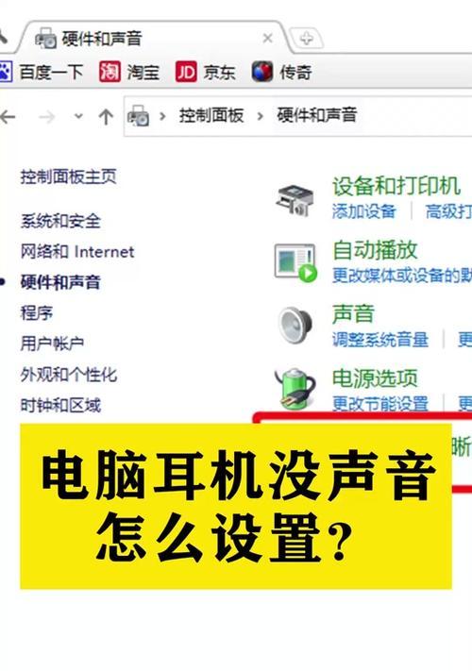Select 系统和安全 in sidebar

(60, 221)
